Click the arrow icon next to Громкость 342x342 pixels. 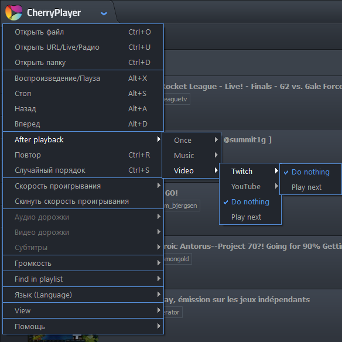pyautogui.click(x=159, y=263)
